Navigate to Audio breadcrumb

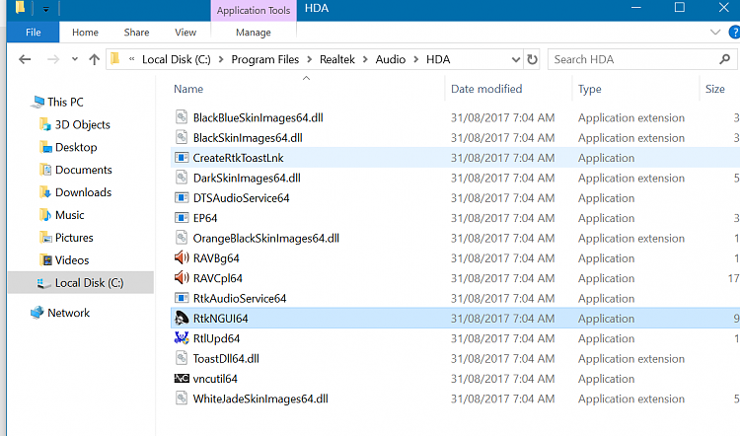click(391, 59)
